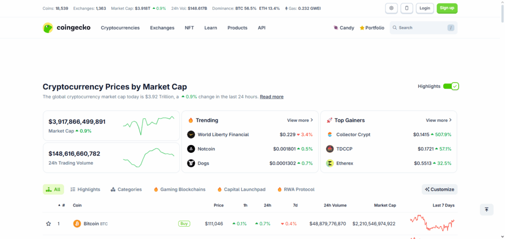Open the Cryptocurrencies menu
This screenshot has height=239, width=505.
[120, 28]
